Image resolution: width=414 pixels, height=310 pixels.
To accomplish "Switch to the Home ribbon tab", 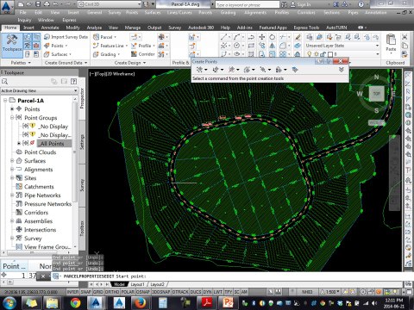I will 10,28.
